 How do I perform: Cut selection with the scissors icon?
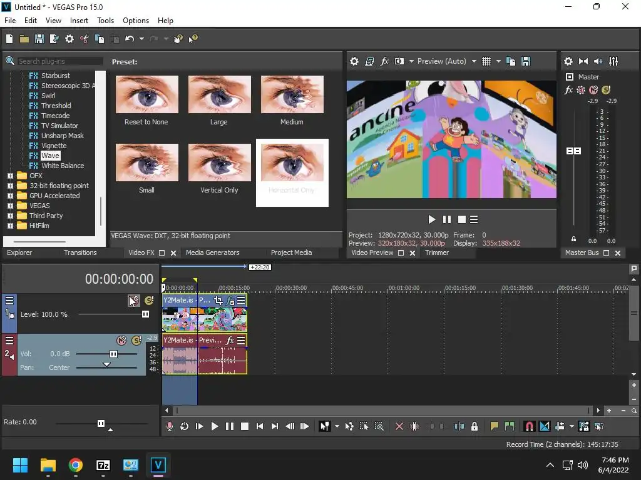85,39
